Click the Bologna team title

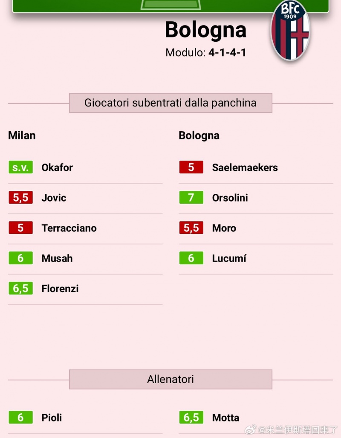(x=206, y=30)
